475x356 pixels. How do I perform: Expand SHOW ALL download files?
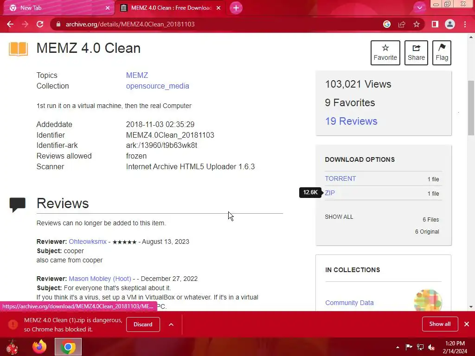(339, 217)
